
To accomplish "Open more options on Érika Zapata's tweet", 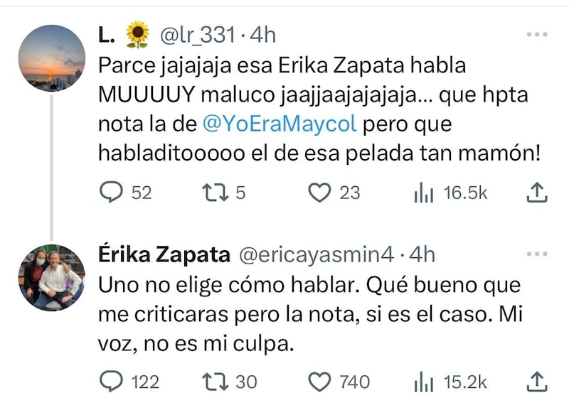I will (x=536, y=255).
